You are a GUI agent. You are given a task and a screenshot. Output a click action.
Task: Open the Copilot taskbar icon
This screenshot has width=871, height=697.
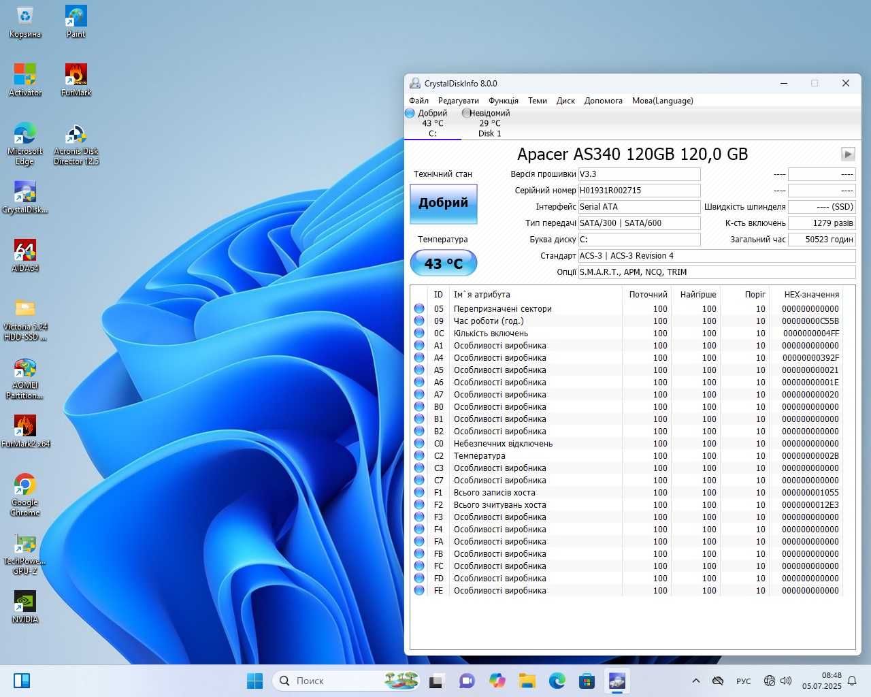click(x=497, y=681)
